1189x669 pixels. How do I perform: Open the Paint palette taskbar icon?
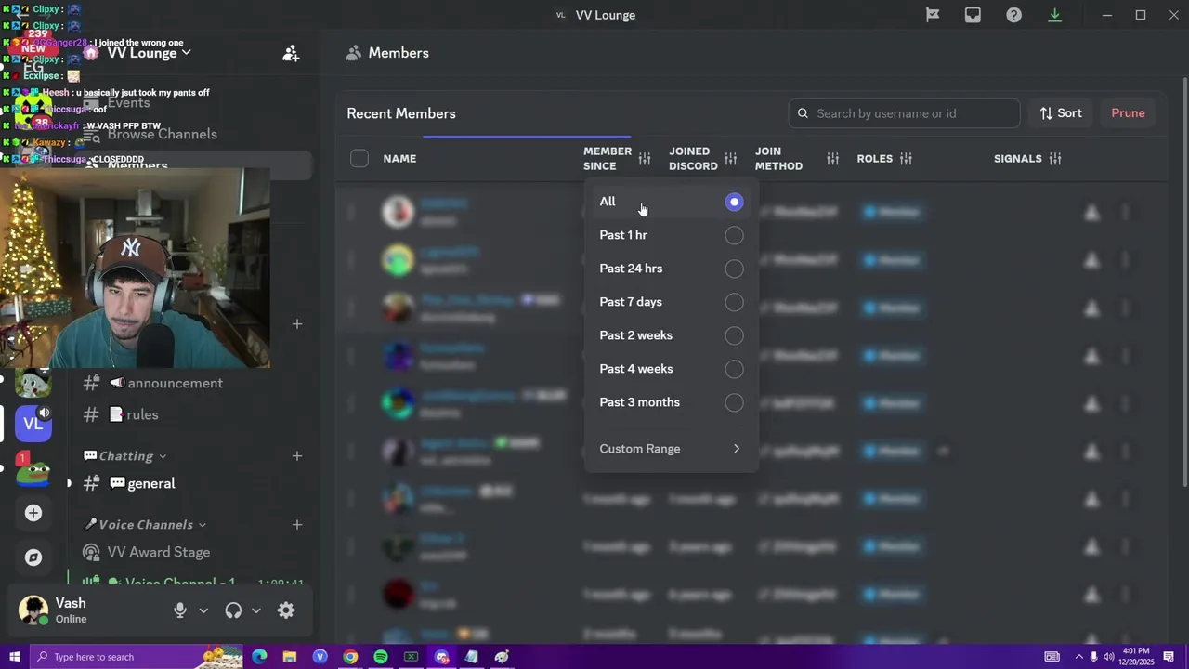pyautogui.click(x=502, y=657)
